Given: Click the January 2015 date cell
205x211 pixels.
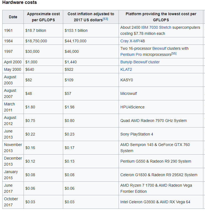Looking at the screenshot, I should (13, 175).
